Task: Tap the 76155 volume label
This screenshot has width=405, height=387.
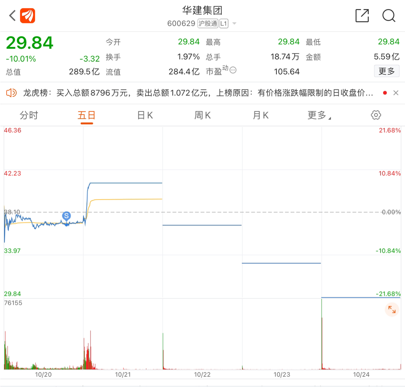Action: 13,303
